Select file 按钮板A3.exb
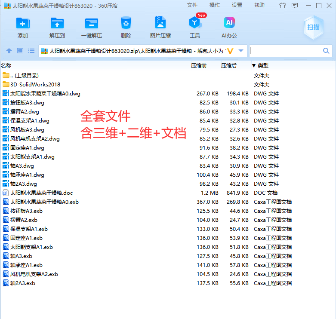 26,211
